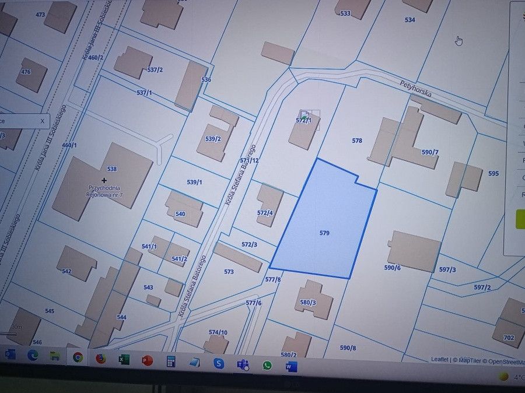Open PowerPoint from the taskbar
This screenshot has height=393, width=525.
click(x=148, y=361)
